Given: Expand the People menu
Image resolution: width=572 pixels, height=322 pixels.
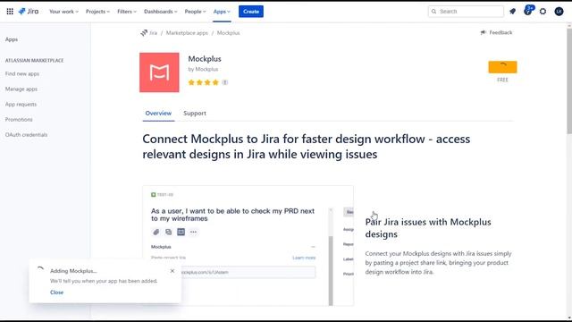Looking at the screenshot, I should [x=195, y=12].
